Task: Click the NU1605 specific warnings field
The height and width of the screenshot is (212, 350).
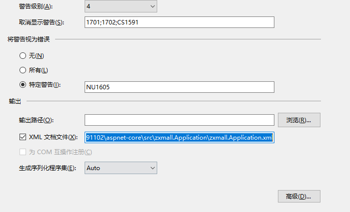Action: pos(179,87)
